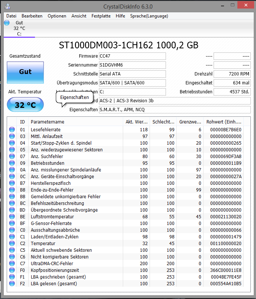Click the Schnittstelle field Serial ATA
This screenshot has height=299, width=256.
132,74
